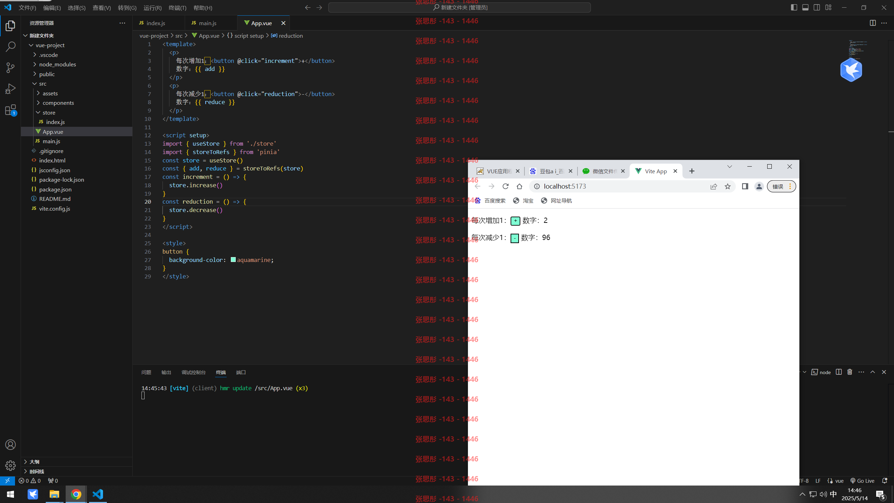Open the 百度搜索 bookmark
The image size is (894, 503).
pyautogui.click(x=490, y=201)
